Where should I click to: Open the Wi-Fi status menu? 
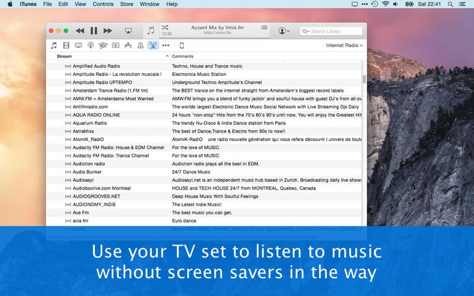coord(385,4)
